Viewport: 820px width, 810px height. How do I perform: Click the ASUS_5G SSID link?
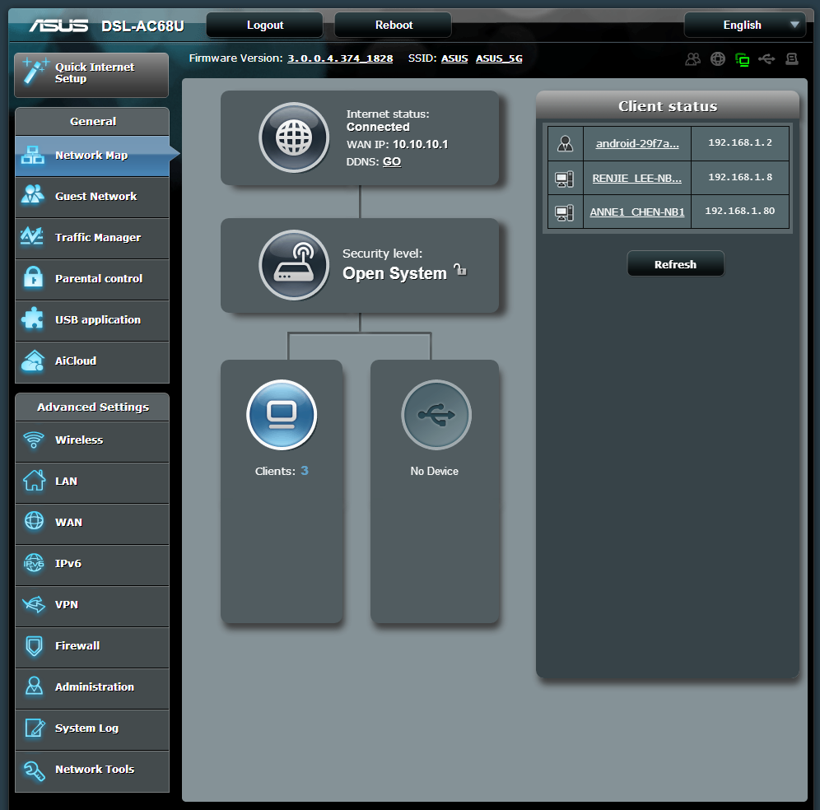[x=499, y=58]
